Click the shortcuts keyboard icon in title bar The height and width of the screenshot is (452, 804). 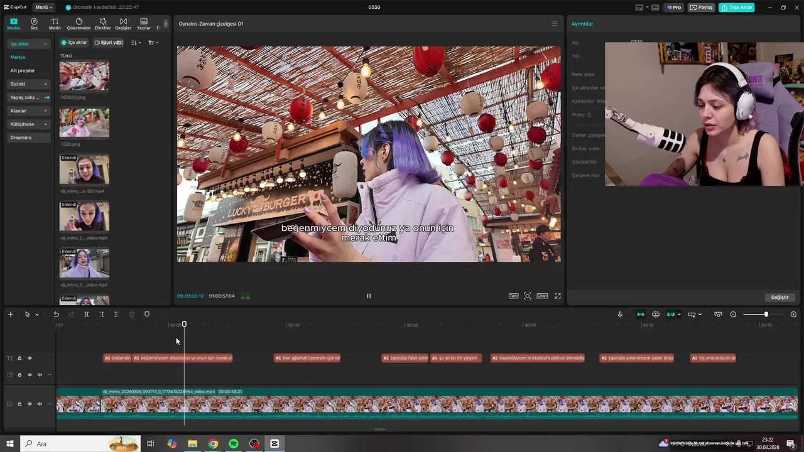point(655,8)
